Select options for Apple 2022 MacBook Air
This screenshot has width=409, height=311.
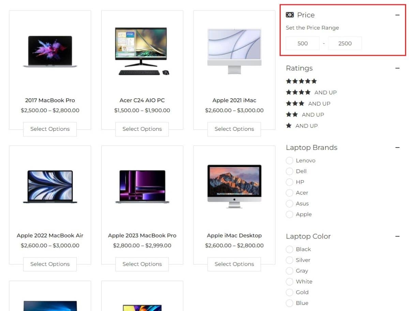click(x=50, y=264)
